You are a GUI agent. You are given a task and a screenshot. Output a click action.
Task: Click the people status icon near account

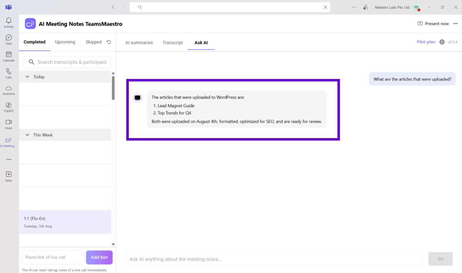coord(365,7)
